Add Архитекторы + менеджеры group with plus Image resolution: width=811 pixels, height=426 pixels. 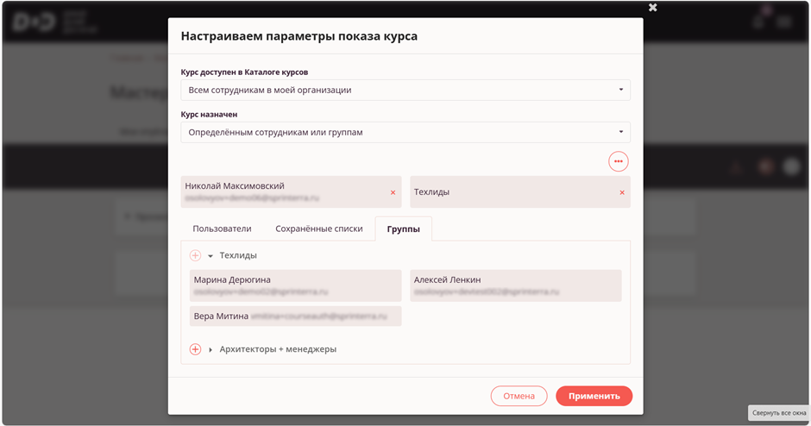point(195,349)
